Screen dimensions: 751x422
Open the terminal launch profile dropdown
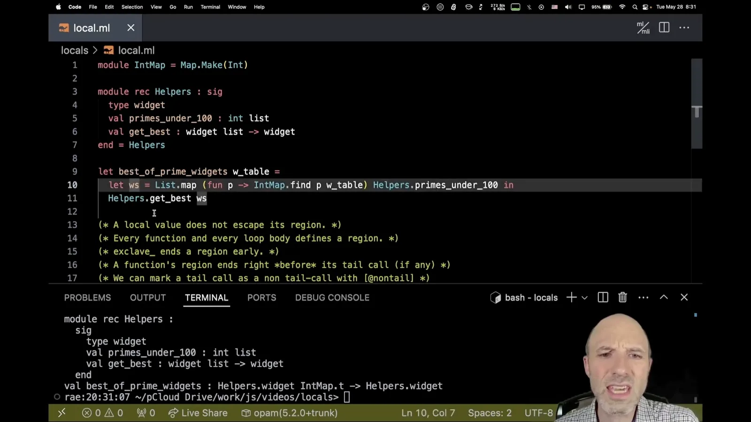coord(584,297)
